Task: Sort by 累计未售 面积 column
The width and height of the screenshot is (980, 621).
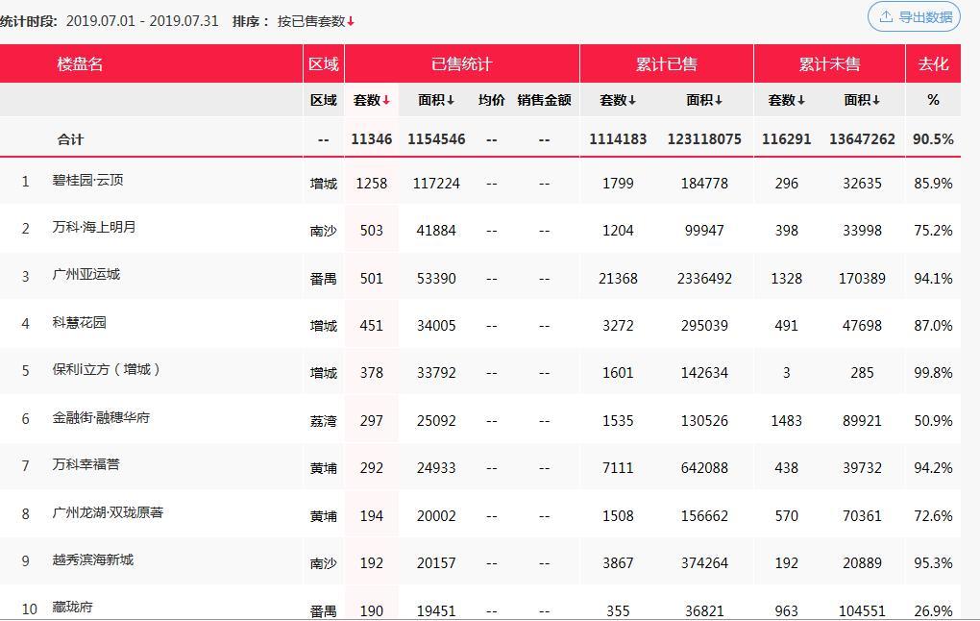Action: [862, 100]
